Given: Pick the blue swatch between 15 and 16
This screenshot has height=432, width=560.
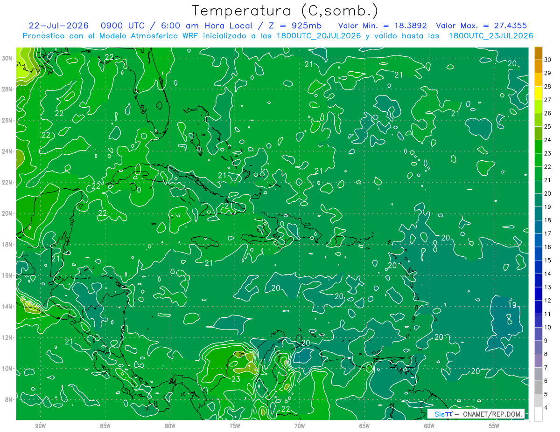Looking at the screenshot, I should point(538,254).
